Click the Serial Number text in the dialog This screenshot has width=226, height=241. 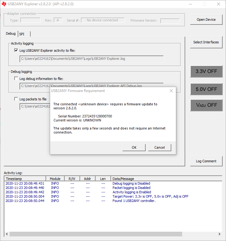click(x=85, y=116)
